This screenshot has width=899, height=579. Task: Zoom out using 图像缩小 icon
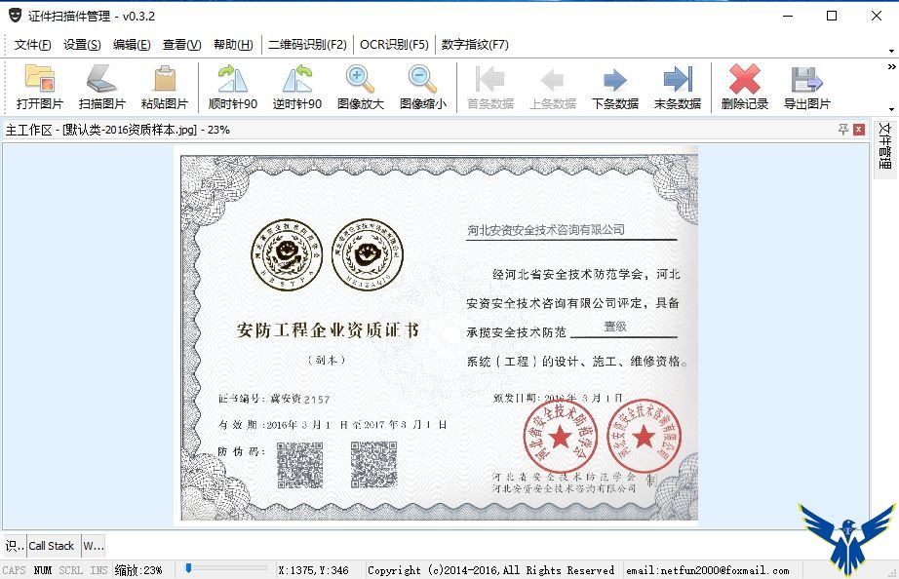pyautogui.click(x=422, y=87)
